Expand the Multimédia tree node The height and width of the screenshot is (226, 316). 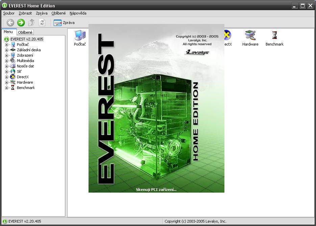(x=6, y=61)
